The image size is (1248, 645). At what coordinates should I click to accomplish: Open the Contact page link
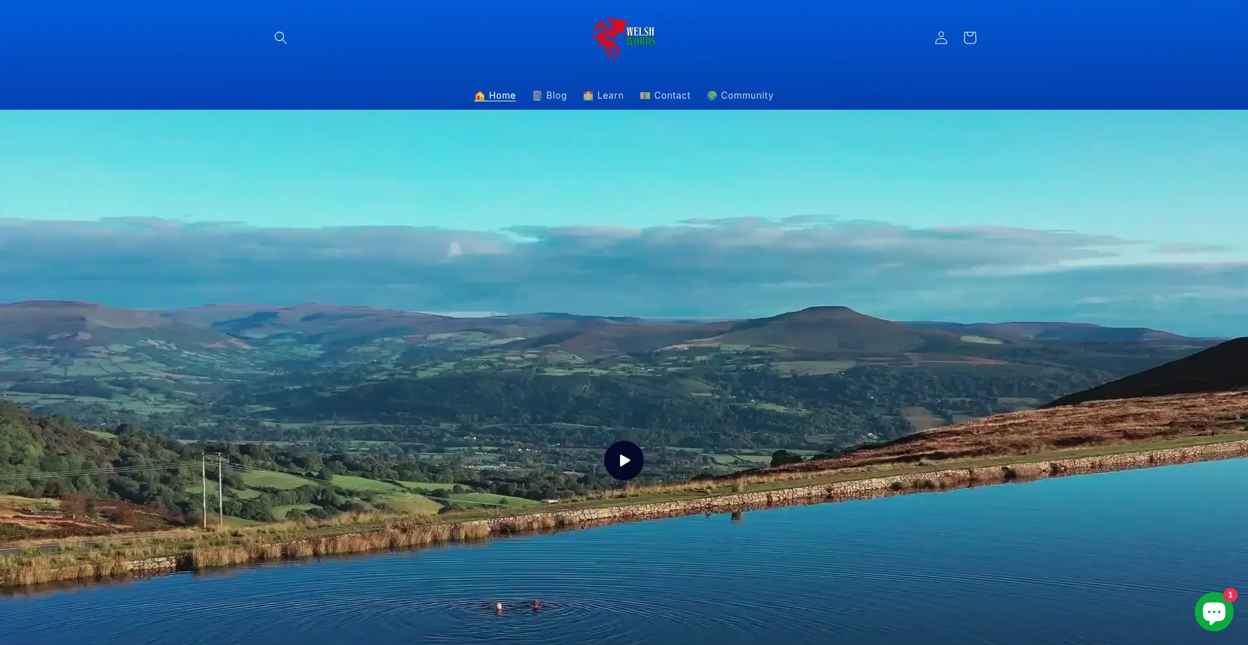[672, 95]
